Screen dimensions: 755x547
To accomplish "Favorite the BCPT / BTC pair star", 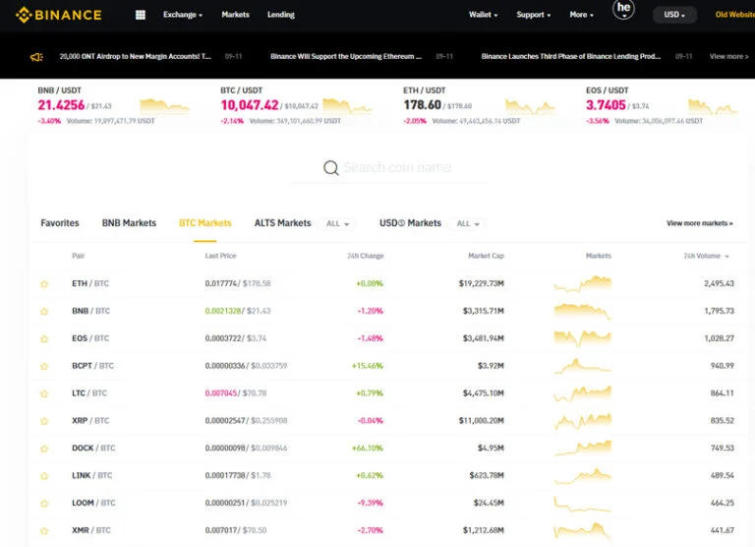I will point(44,366).
